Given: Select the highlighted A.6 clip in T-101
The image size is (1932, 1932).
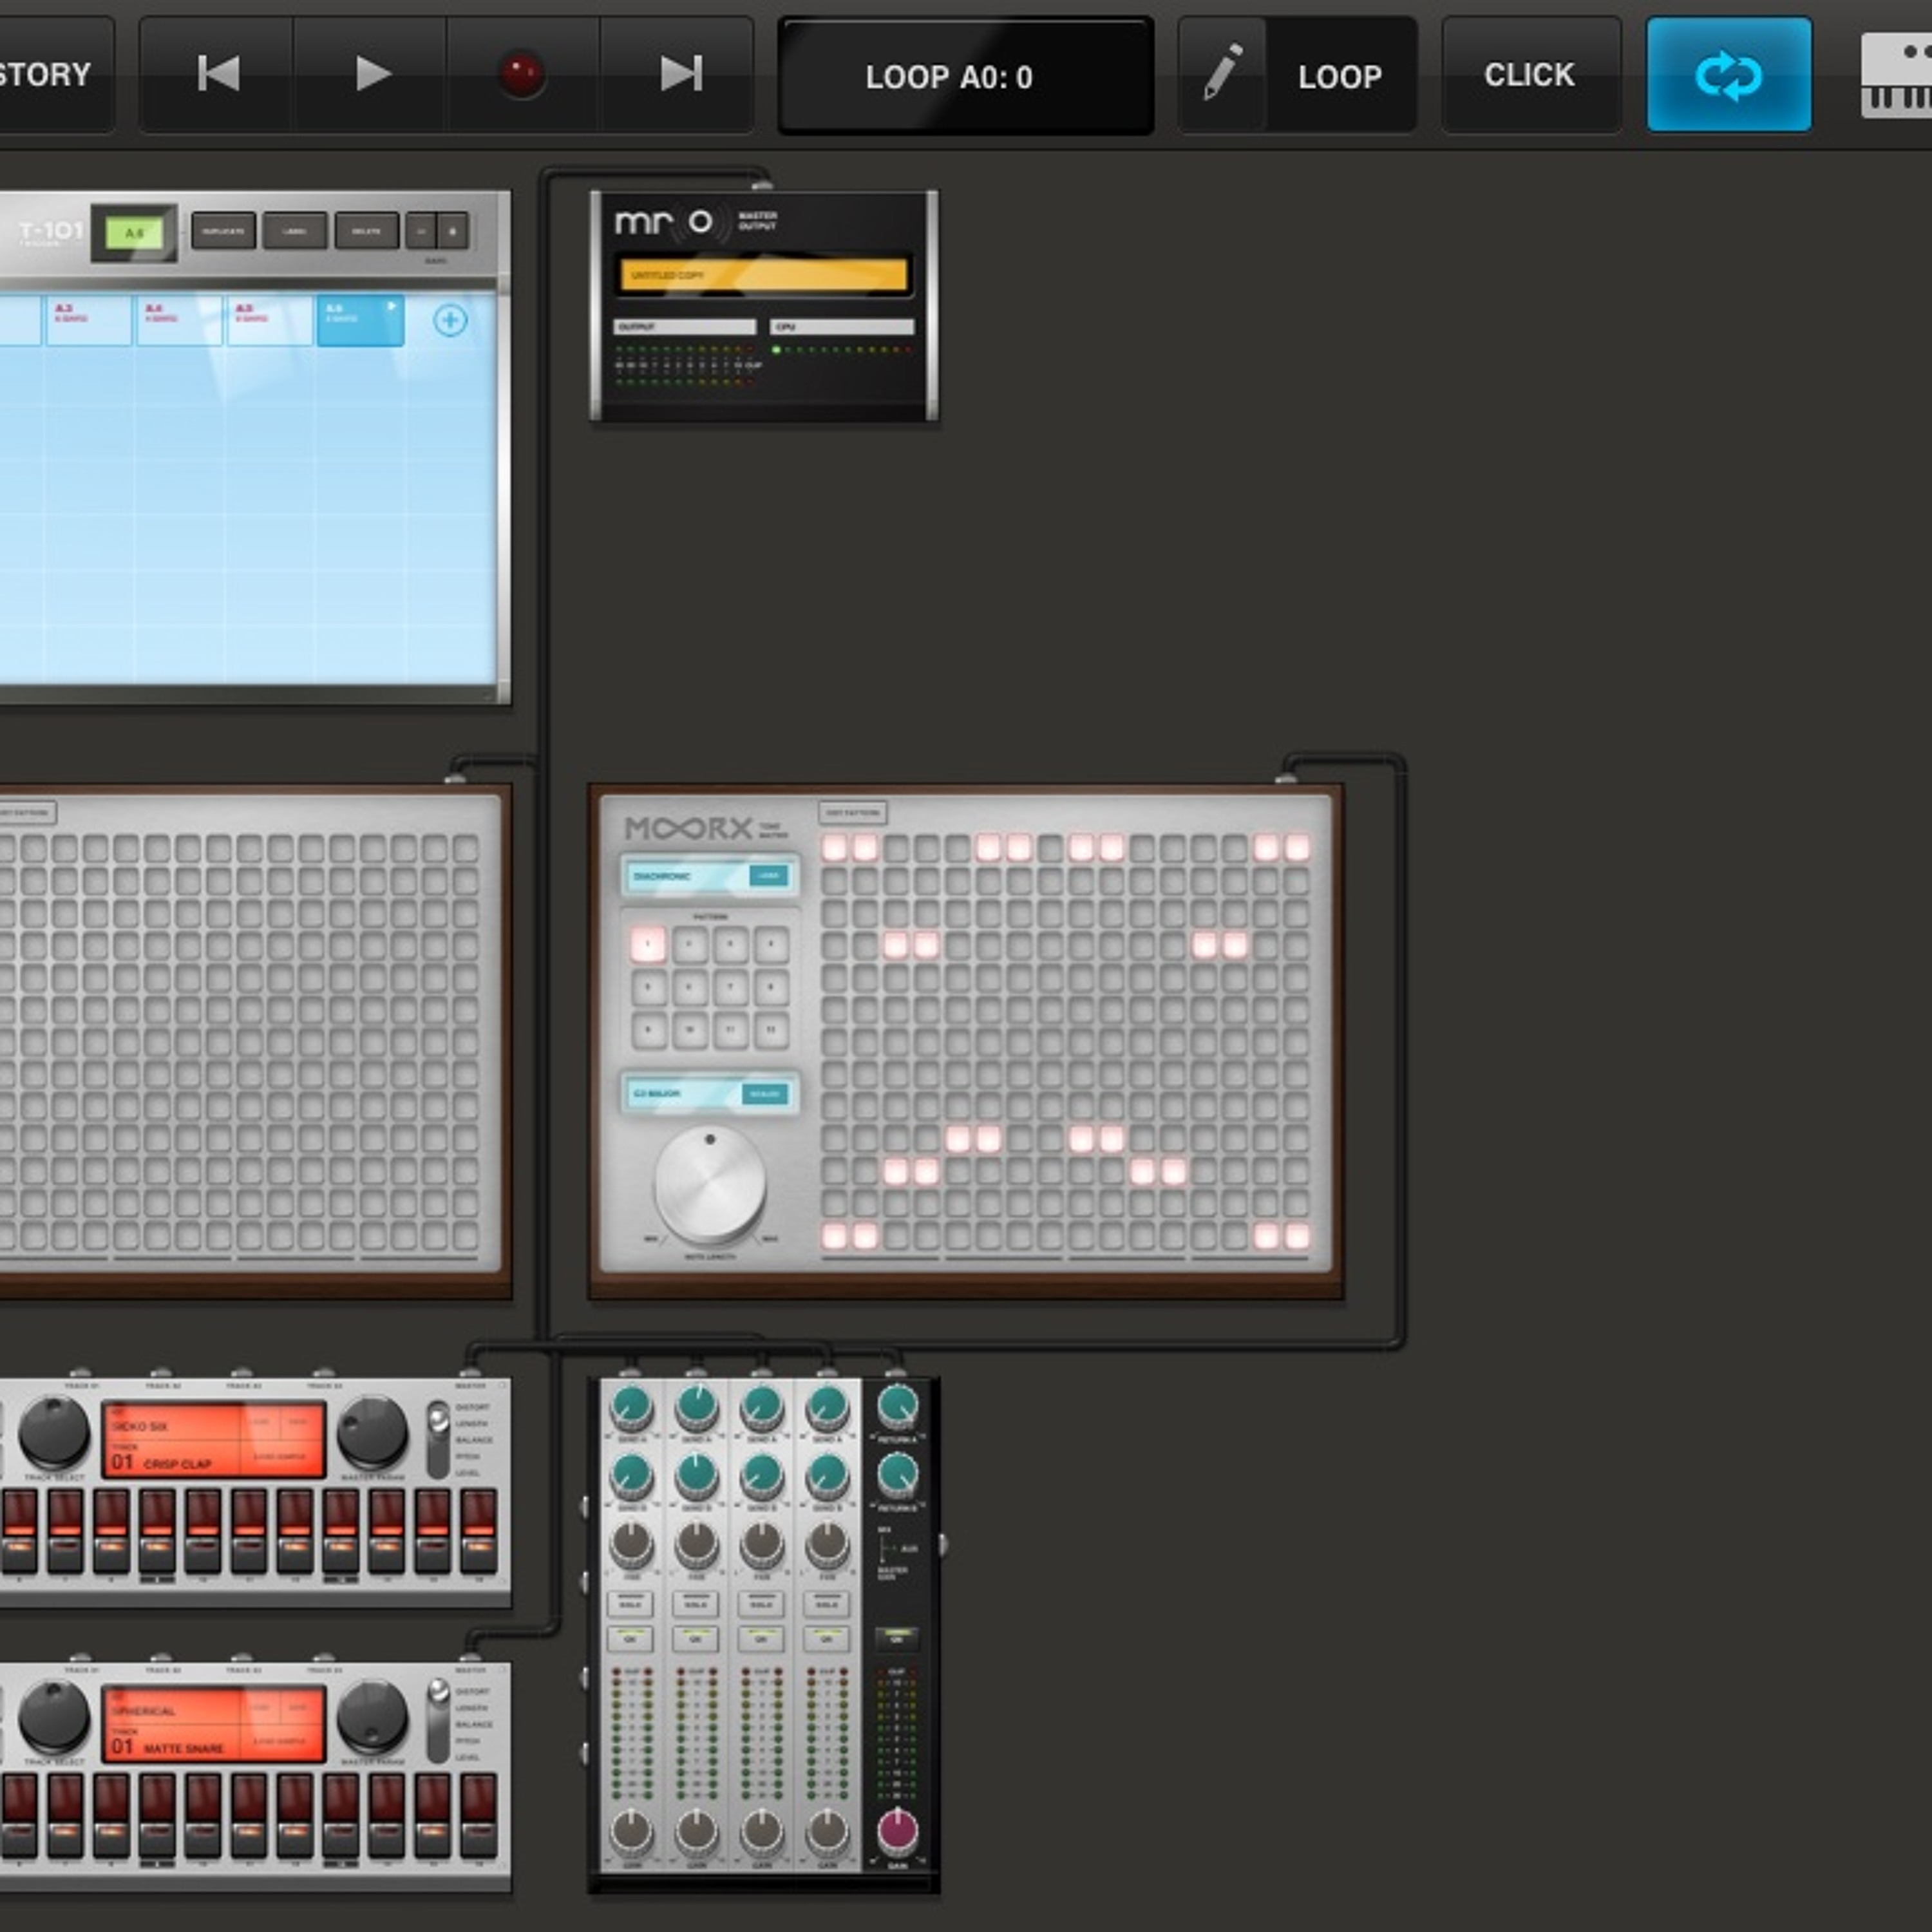Looking at the screenshot, I should 360,321.
